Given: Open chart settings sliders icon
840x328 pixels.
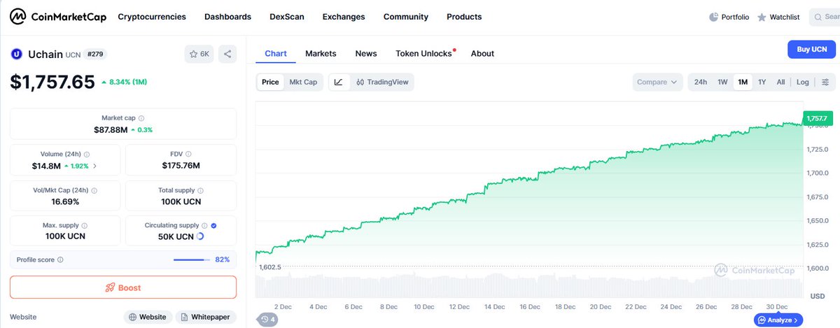Looking at the screenshot, I should pyautogui.click(x=826, y=82).
